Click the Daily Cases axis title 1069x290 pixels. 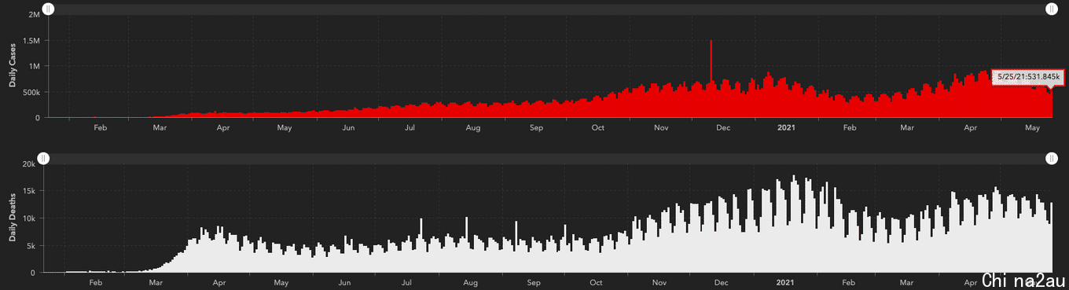[x=13, y=65]
